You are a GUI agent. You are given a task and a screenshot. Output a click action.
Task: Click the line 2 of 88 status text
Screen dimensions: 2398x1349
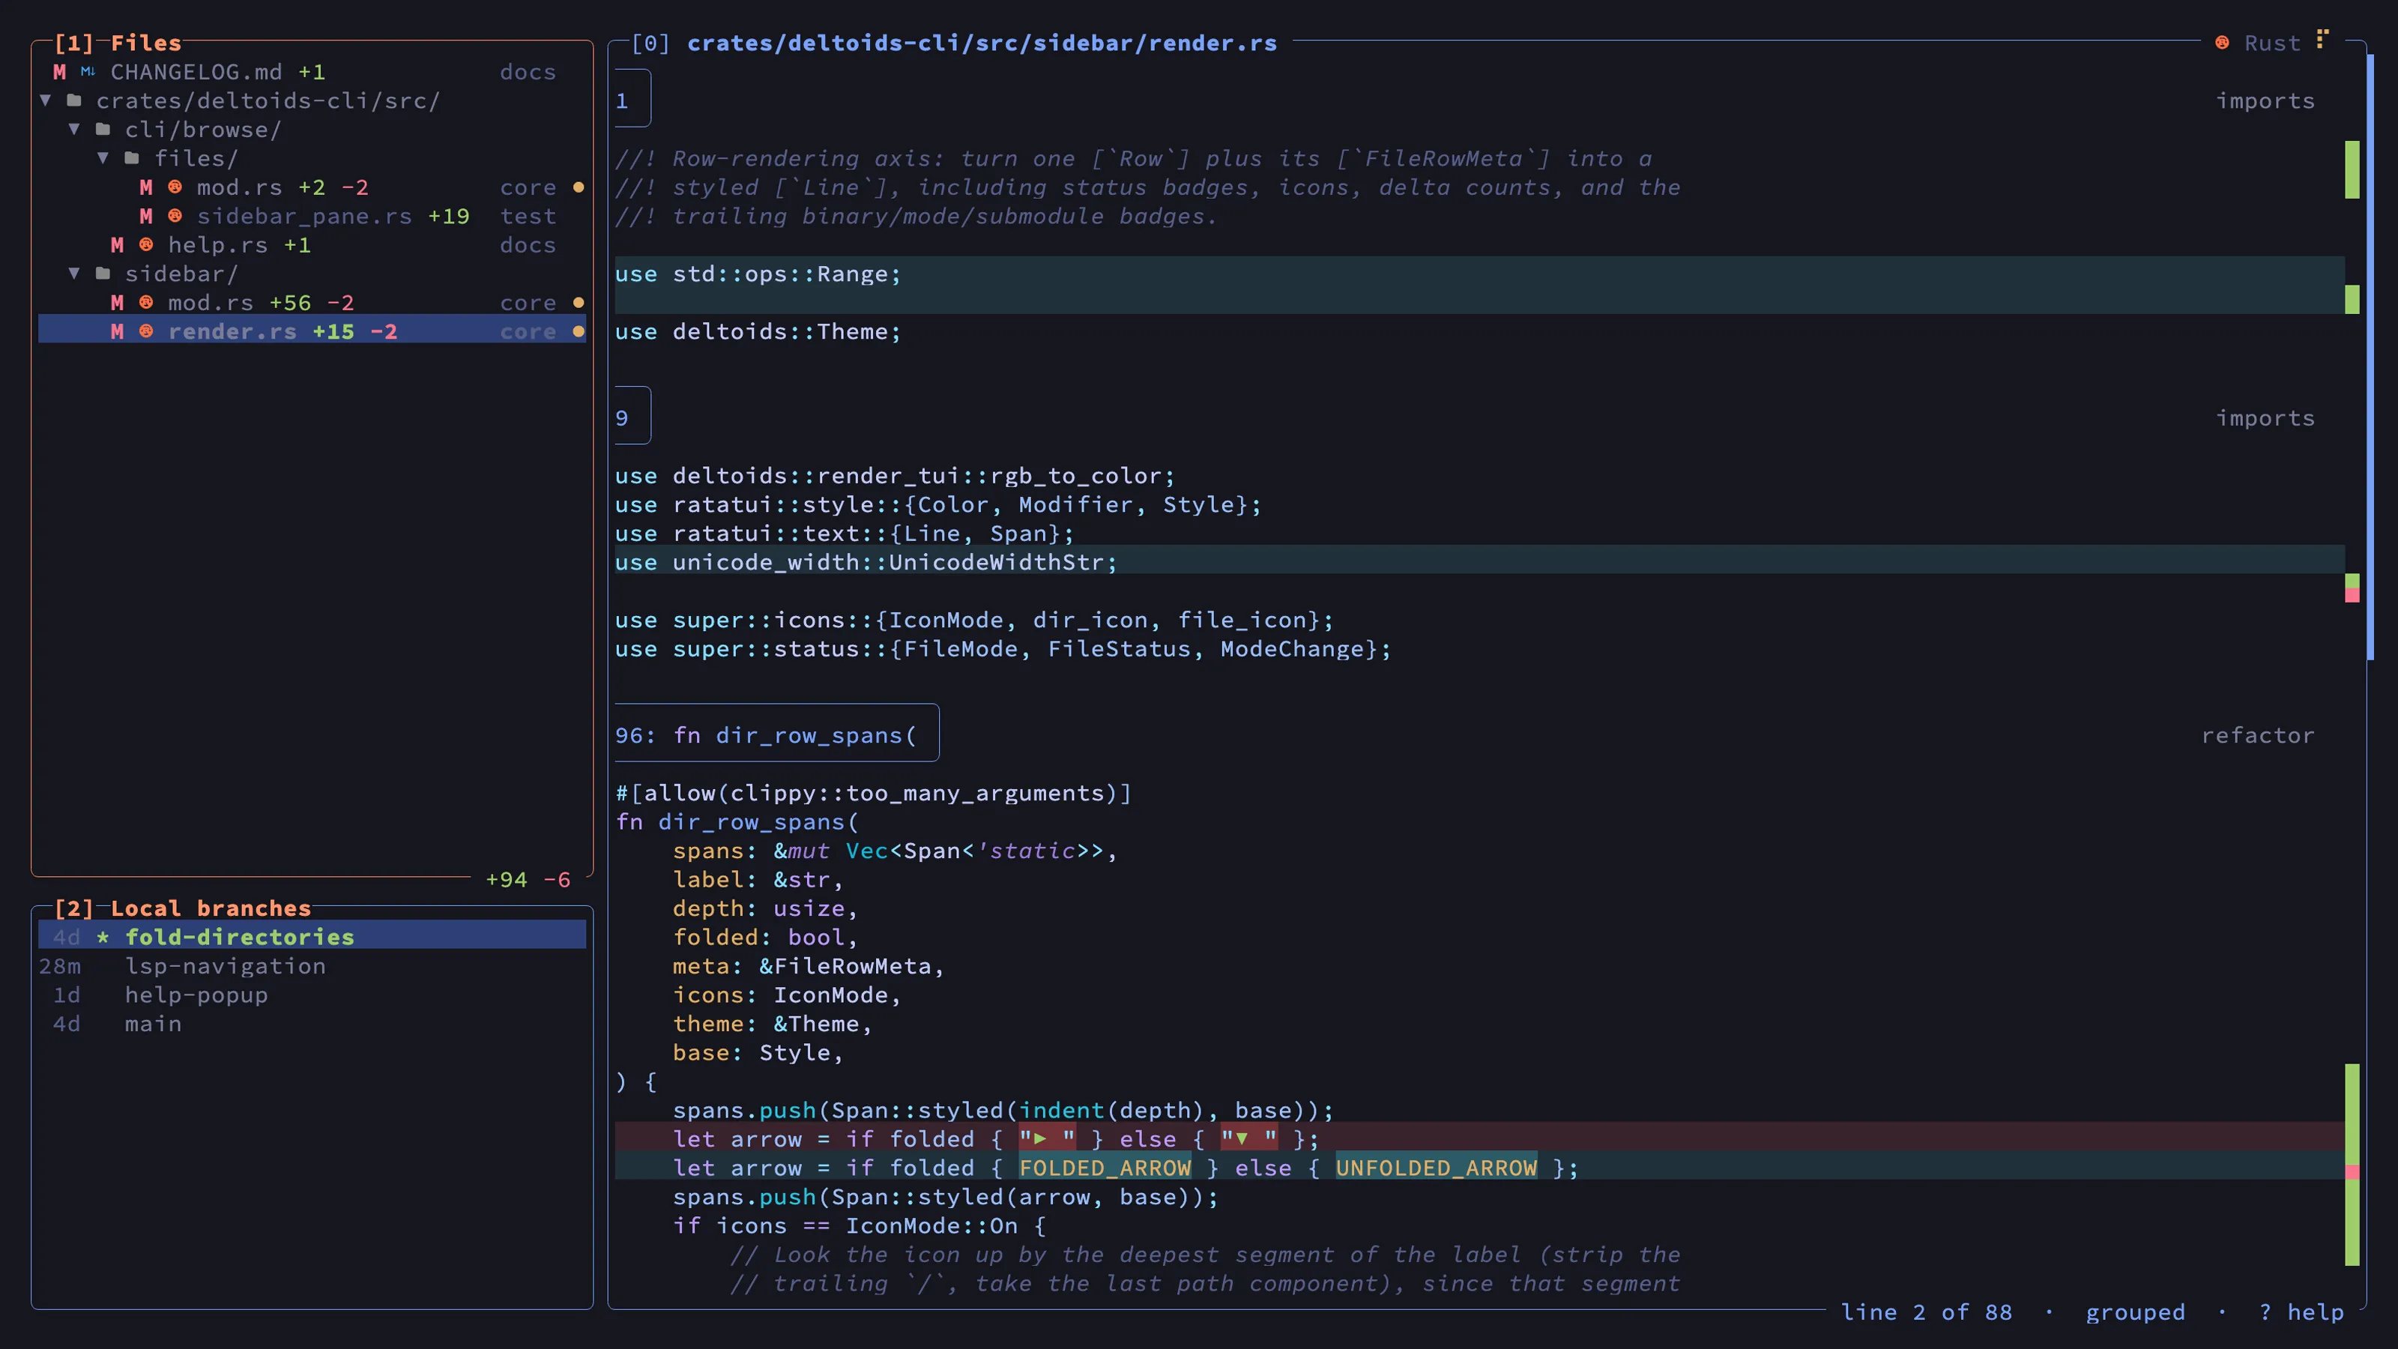click(x=1926, y=1313)
